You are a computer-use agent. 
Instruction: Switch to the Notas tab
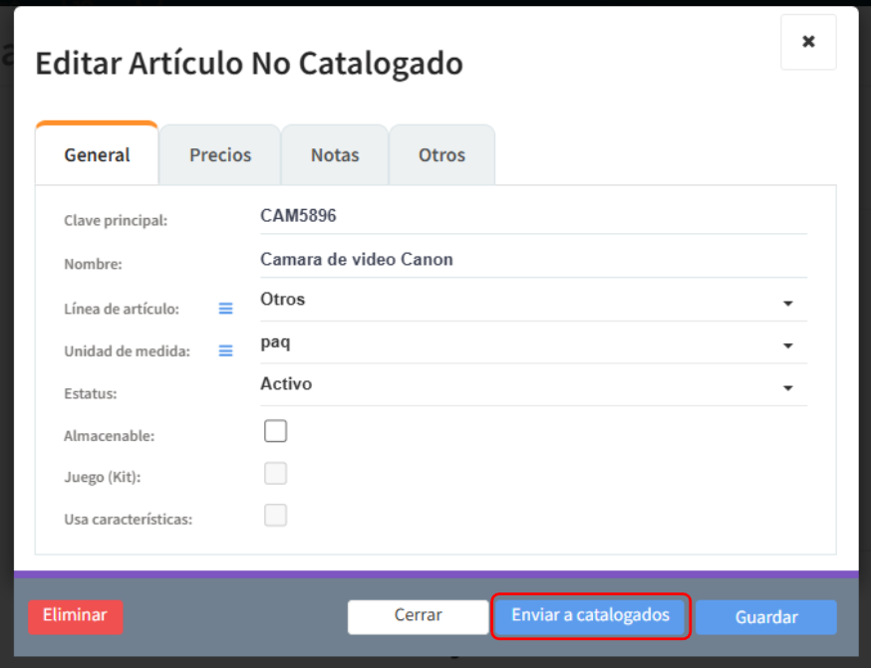pos(335,155)
